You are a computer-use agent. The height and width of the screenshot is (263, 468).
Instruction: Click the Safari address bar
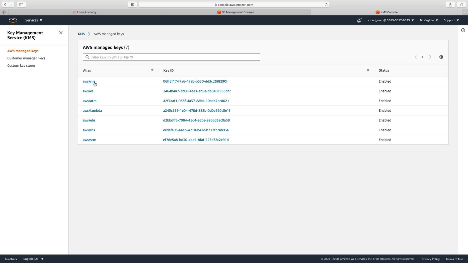234,5
